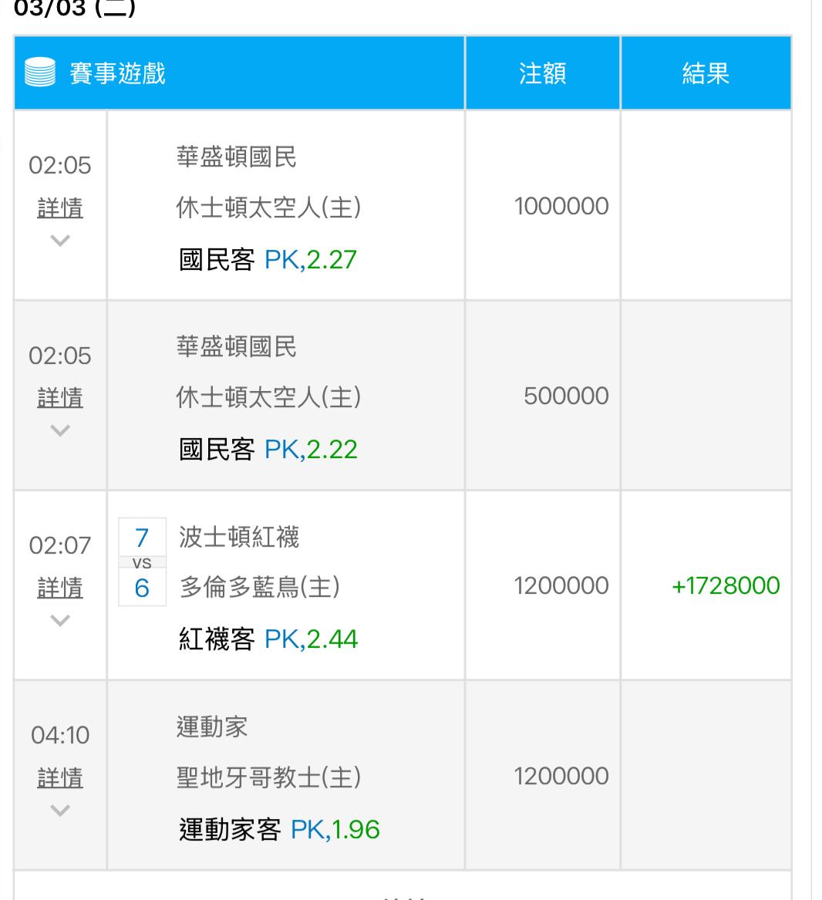Open 詳情 for the 04:10 運動家 game
This screenshot has width=822, height=900.
pyautogui.click(x=60, y=777)
